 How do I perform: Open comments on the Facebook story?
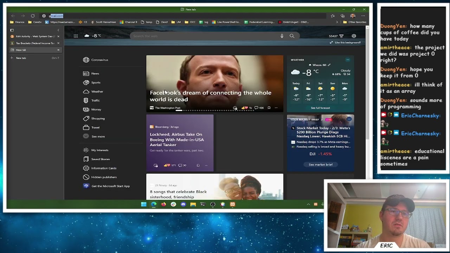click(x=259, y=108)
